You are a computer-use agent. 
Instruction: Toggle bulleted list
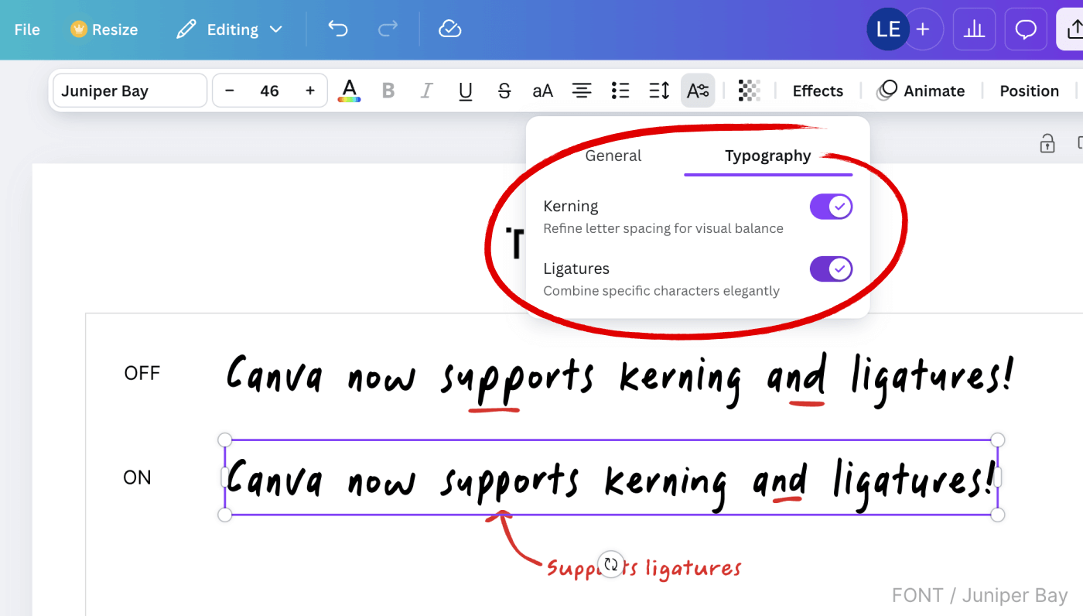(620, 91)
